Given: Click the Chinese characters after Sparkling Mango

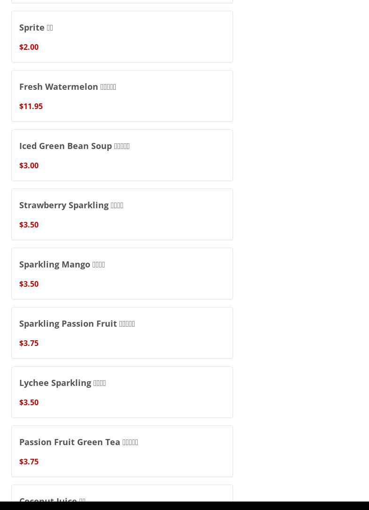Looking at the screenshot, I should pyautogui.click(x=99, y=265).
